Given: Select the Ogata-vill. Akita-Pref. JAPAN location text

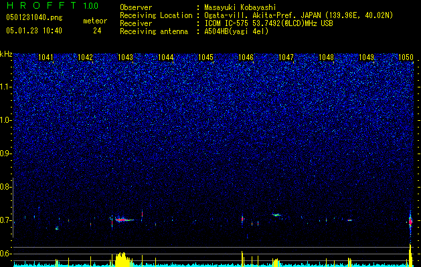Looking at the screenshot, I should click(299, 15).
